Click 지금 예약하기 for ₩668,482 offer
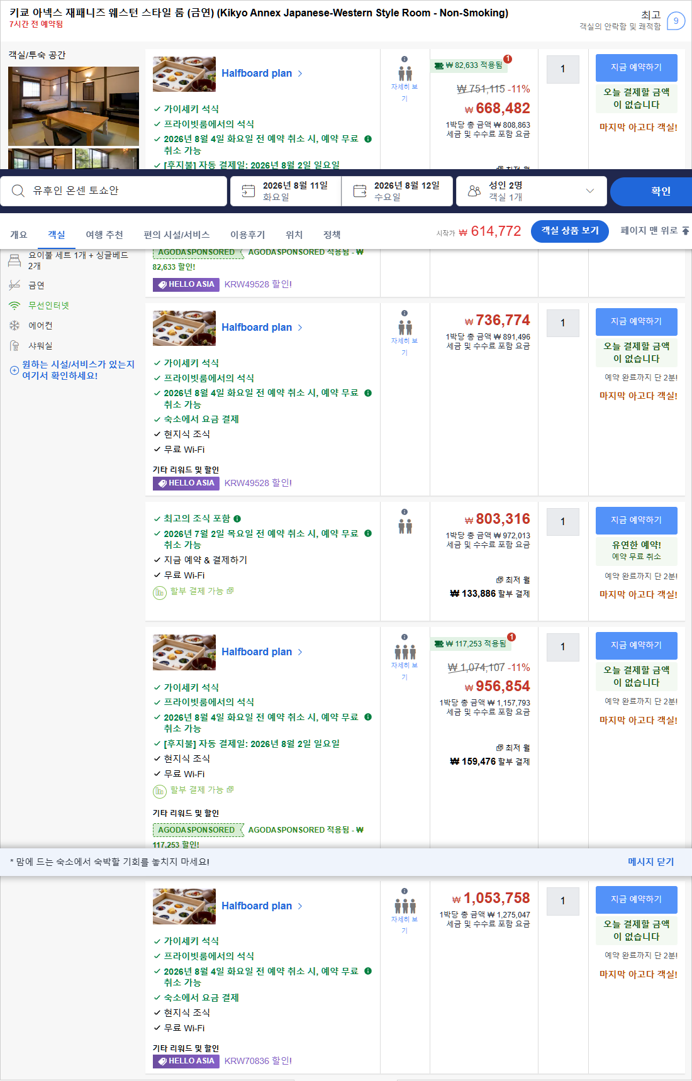 click(x=637, y=67)
